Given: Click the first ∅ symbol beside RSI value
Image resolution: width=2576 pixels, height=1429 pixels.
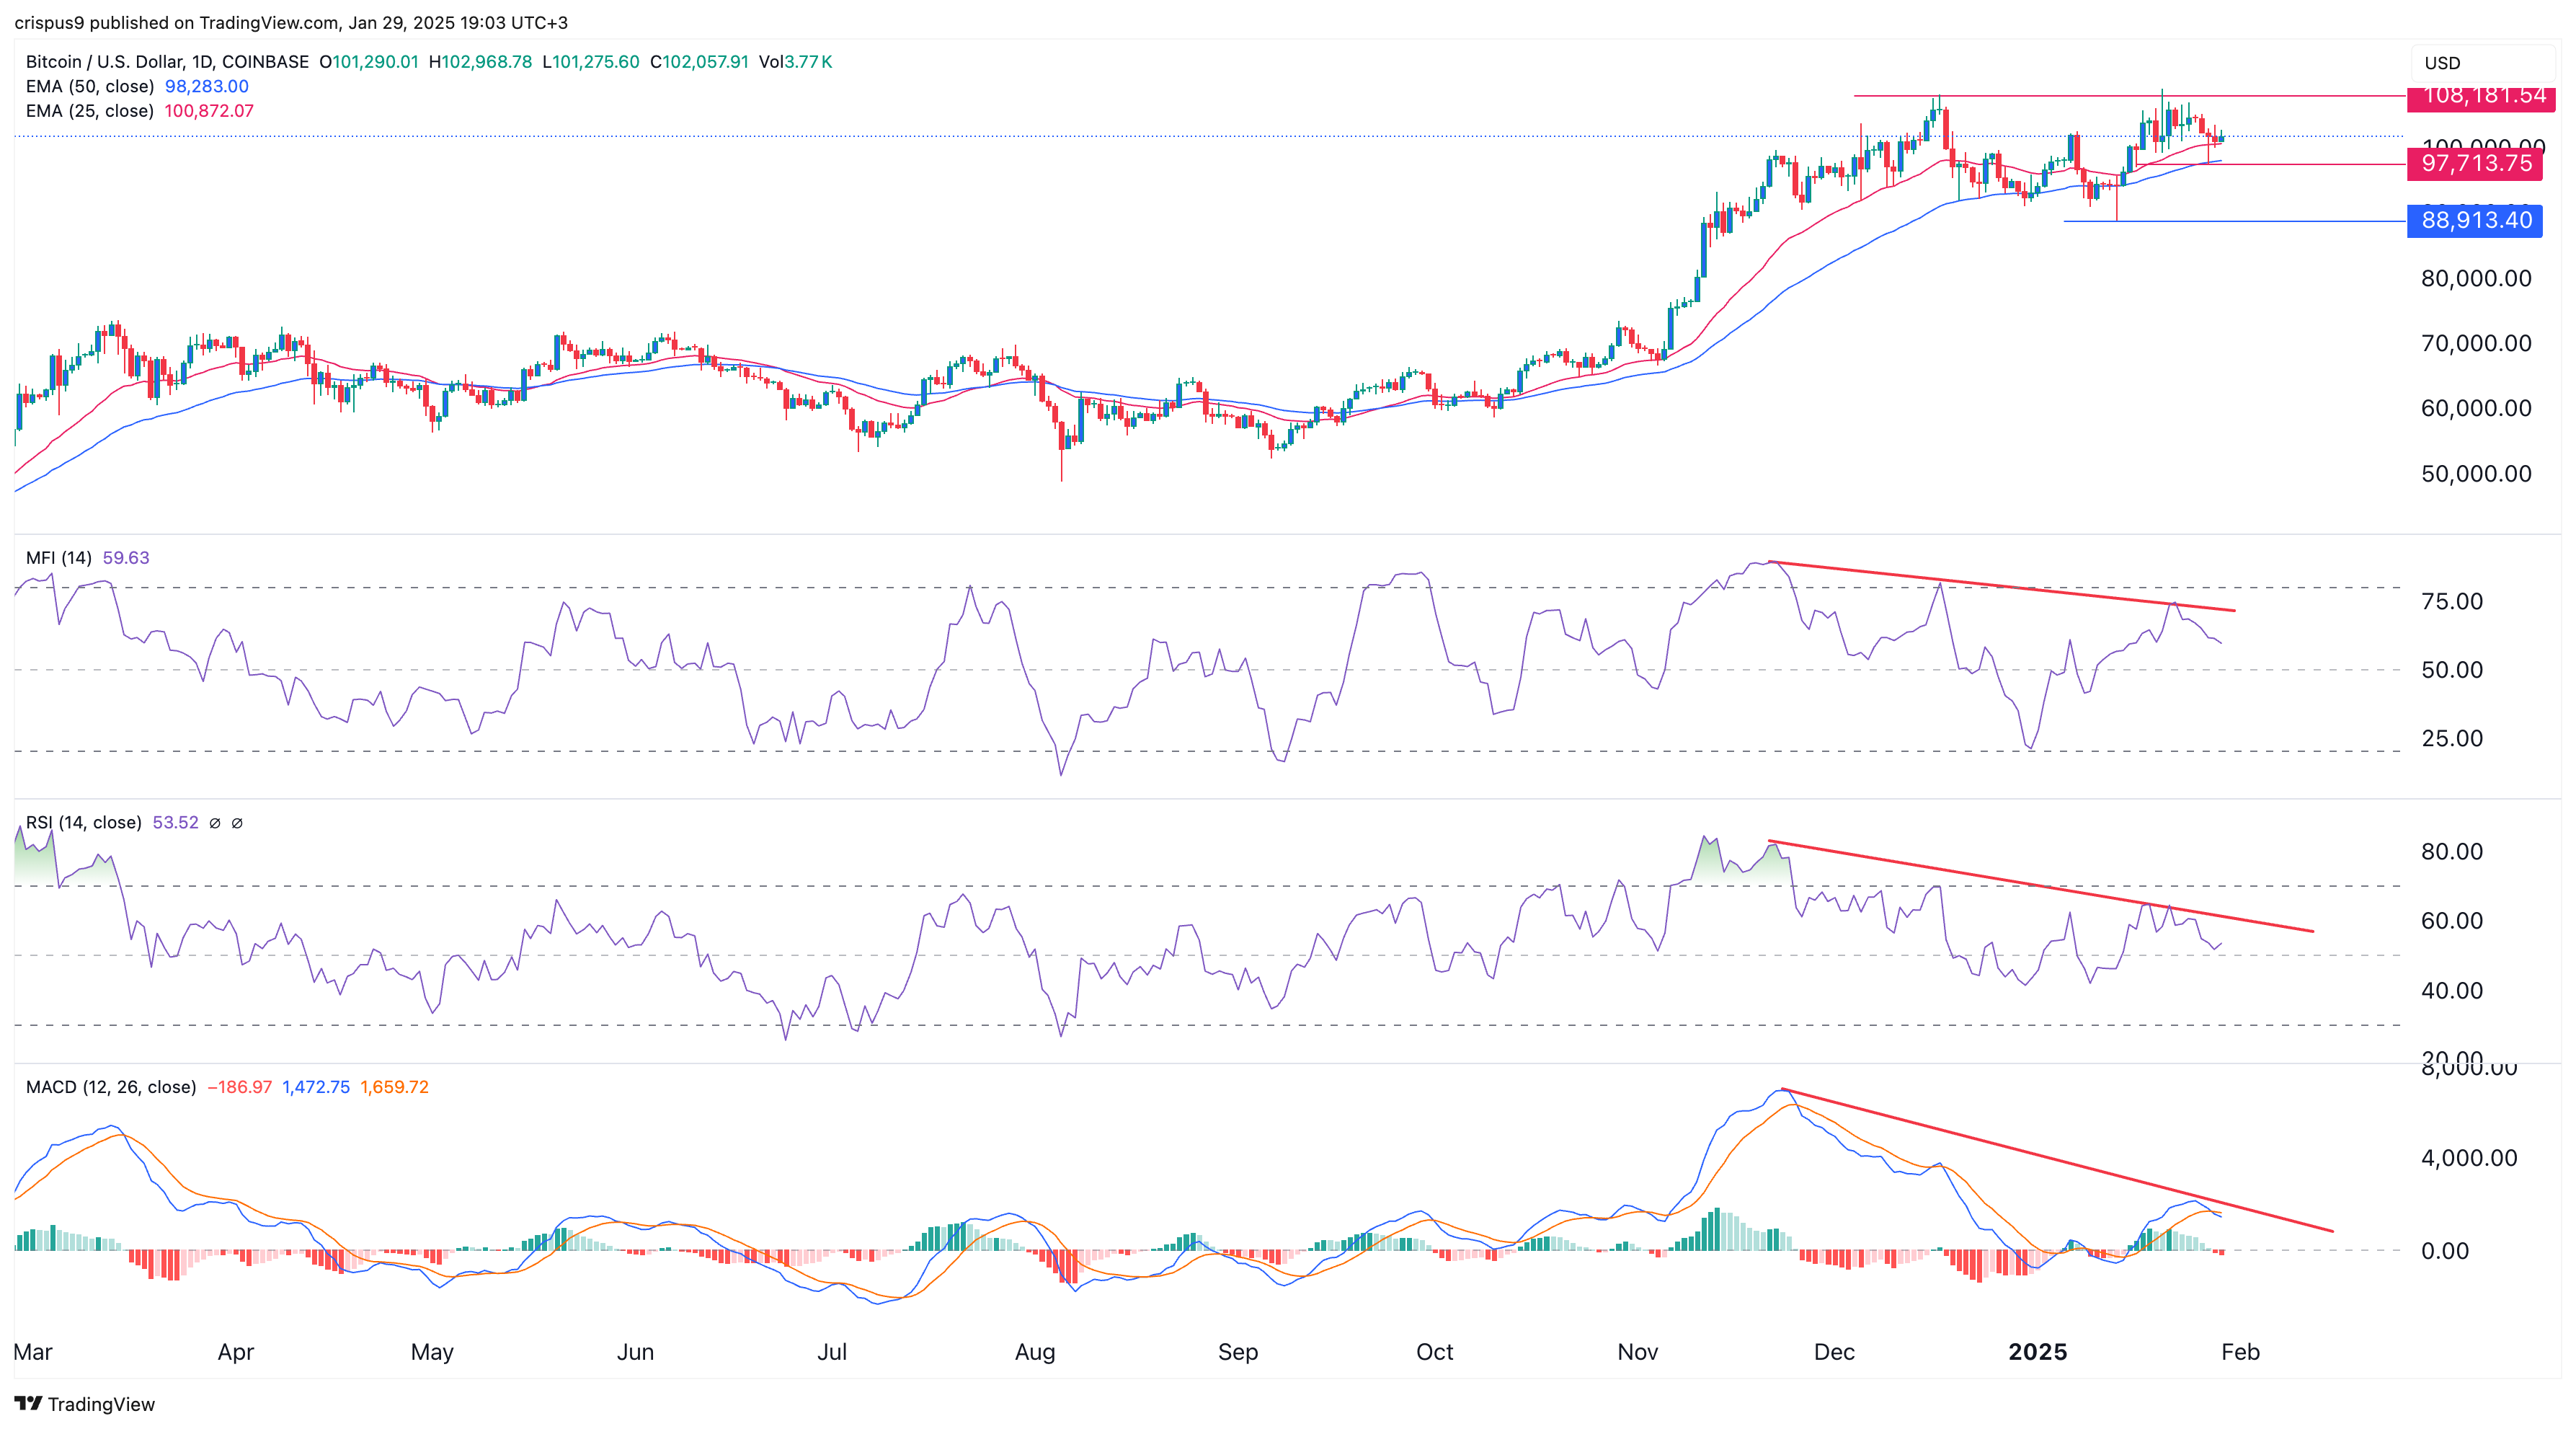Looking at the screenshot, I should click(x=215, y=823).
